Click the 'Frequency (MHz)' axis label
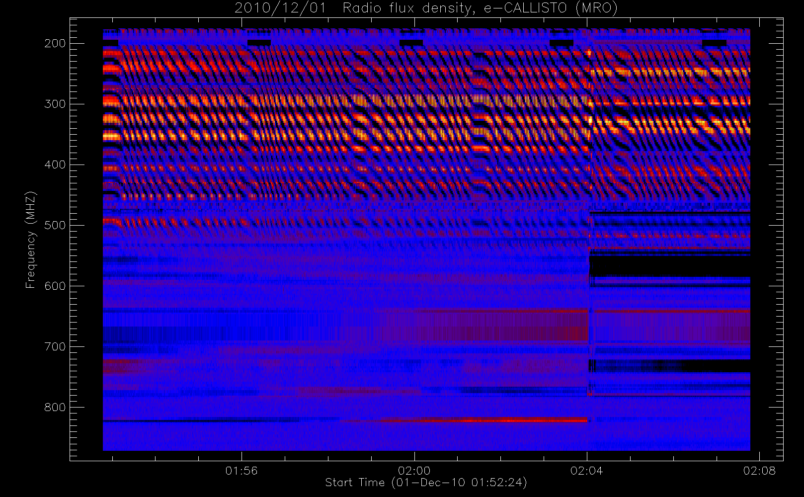This screenshot has height=497, width=804. click(31, 240)
